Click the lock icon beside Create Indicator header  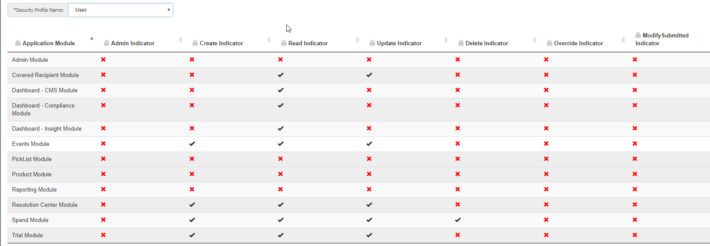pos(195,43)
